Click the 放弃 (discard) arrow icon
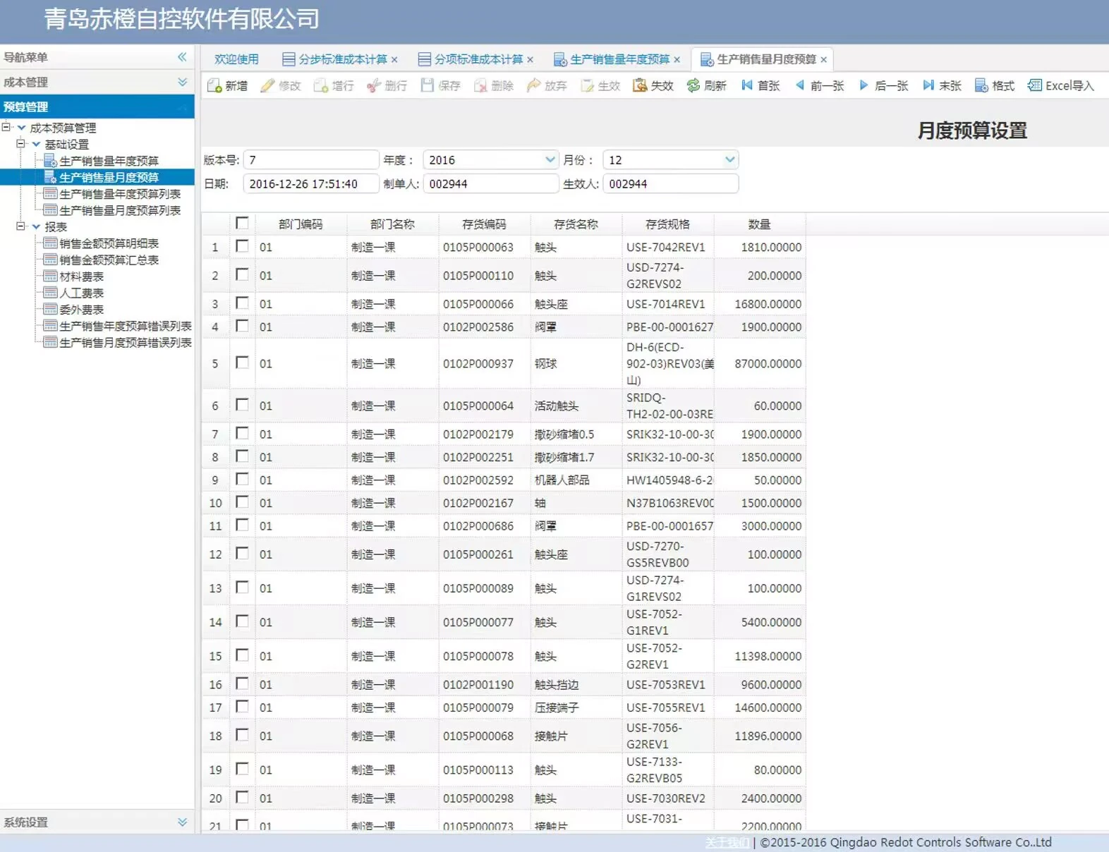The width and height of the screenshot is (1109, 852). [534, 85]
